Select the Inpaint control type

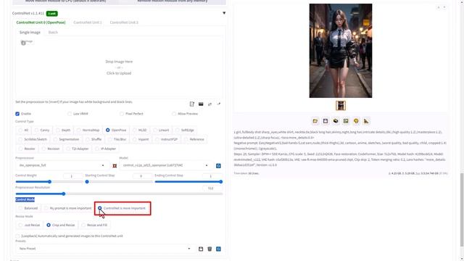pos(141,139)
